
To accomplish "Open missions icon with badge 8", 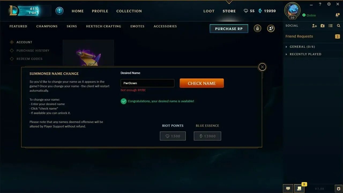I will pyautogui.click(x=299, y=188).
